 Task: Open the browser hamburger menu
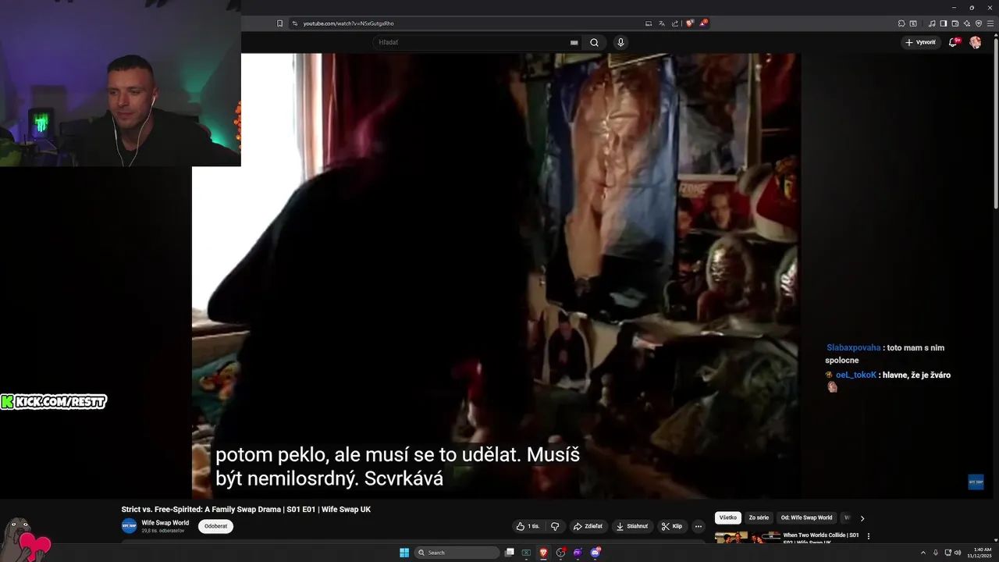tap(990, 23)
